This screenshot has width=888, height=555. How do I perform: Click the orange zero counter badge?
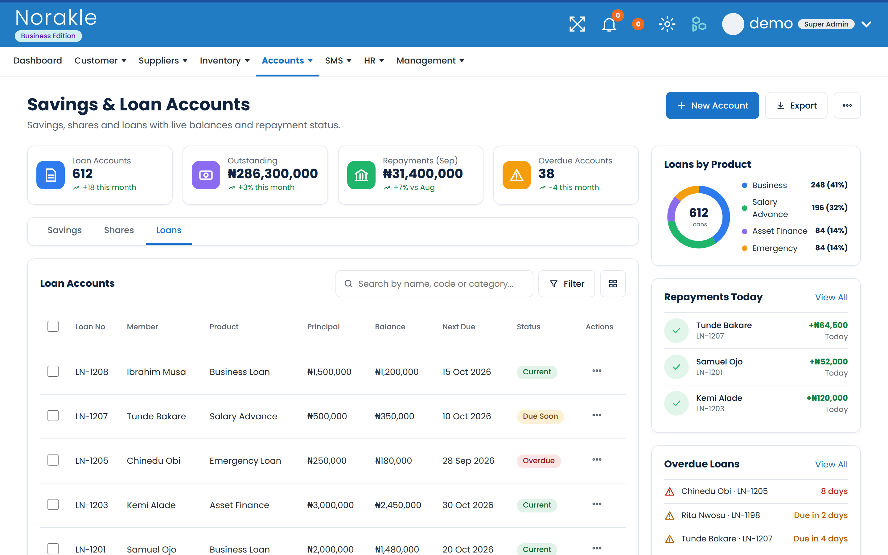point(638,24)
